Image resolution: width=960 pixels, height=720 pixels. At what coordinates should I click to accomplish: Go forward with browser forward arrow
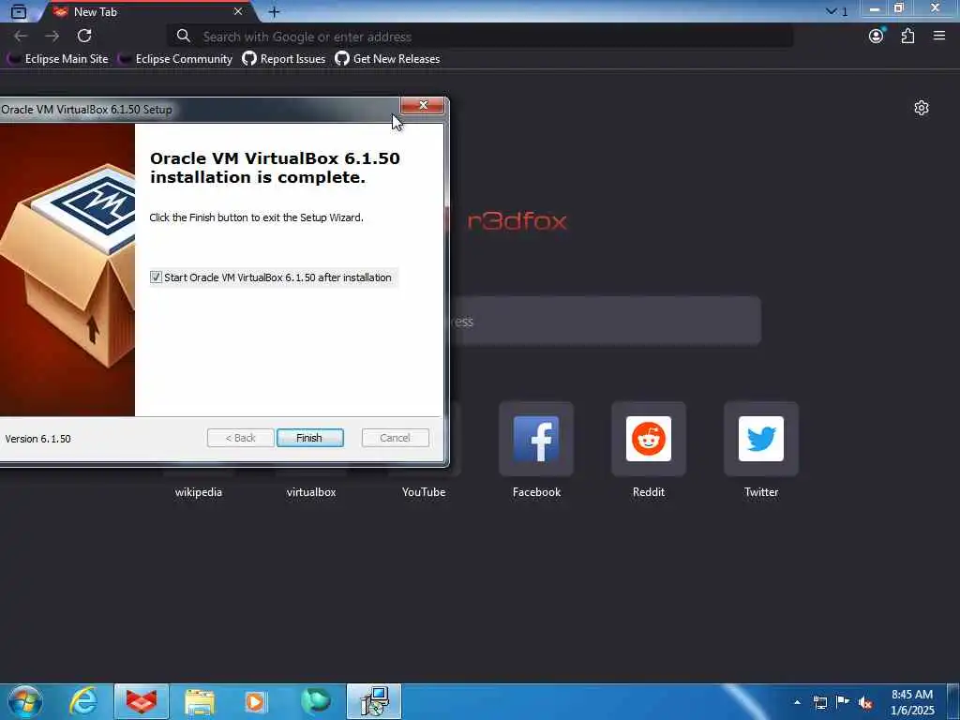pos(52,37)
